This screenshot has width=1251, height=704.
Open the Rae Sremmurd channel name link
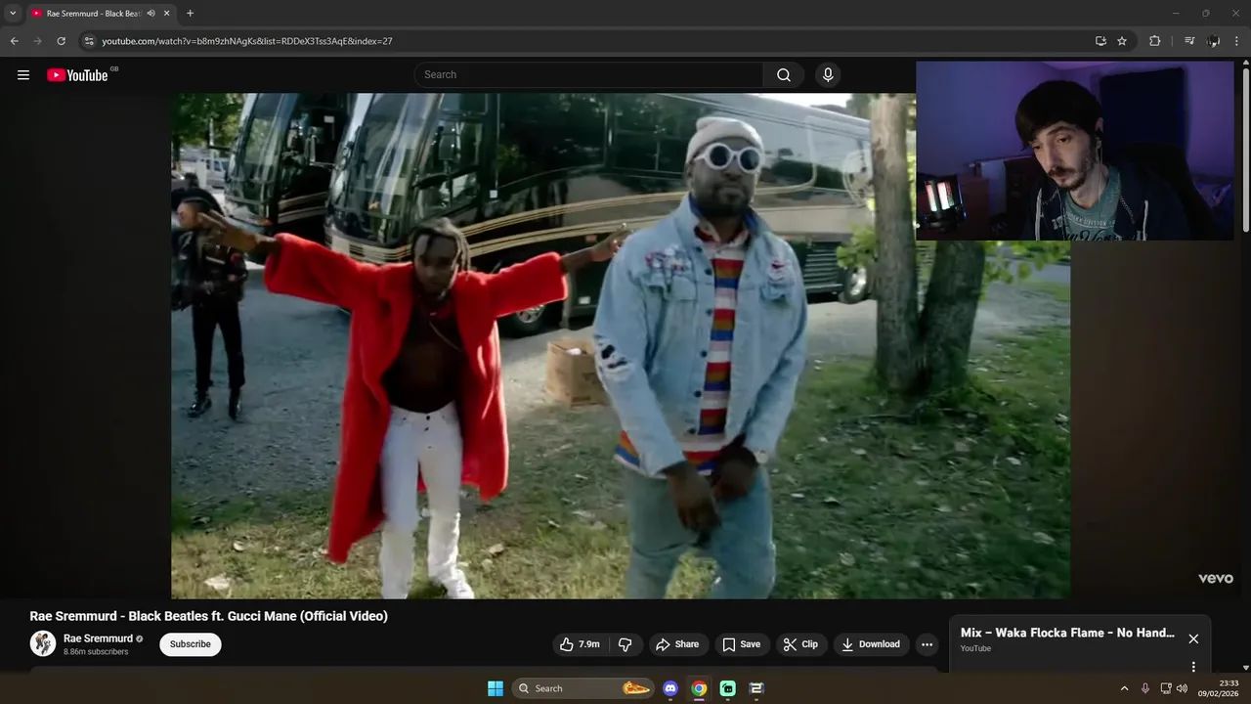click(x=98, y=638)
